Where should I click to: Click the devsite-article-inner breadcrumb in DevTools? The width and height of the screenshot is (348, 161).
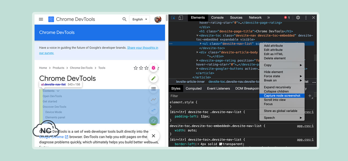190,82
